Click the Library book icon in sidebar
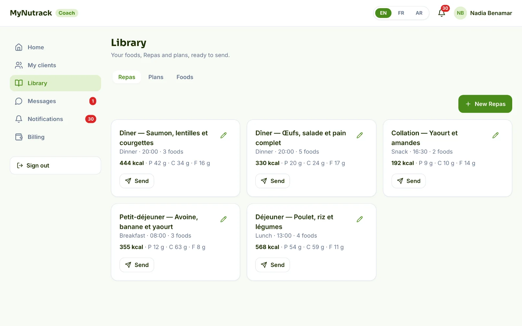 pos(19,83)
